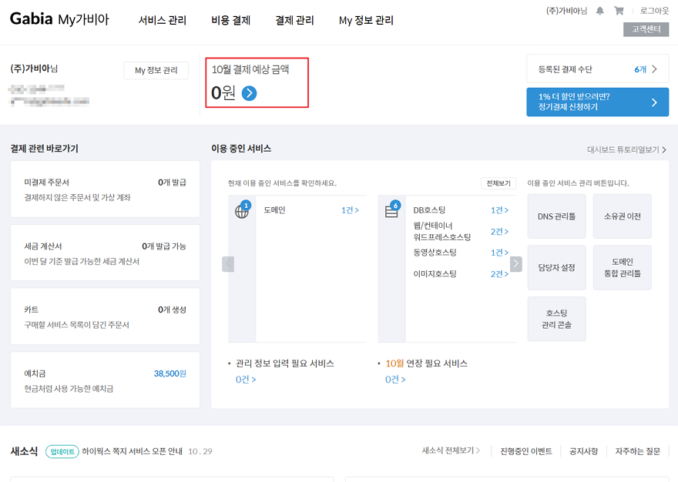Image resolution: width=678 pixels, height=482 pixels.
Task: Switch to 진행중인 이벤트 tab
Action: click(526, 451)
